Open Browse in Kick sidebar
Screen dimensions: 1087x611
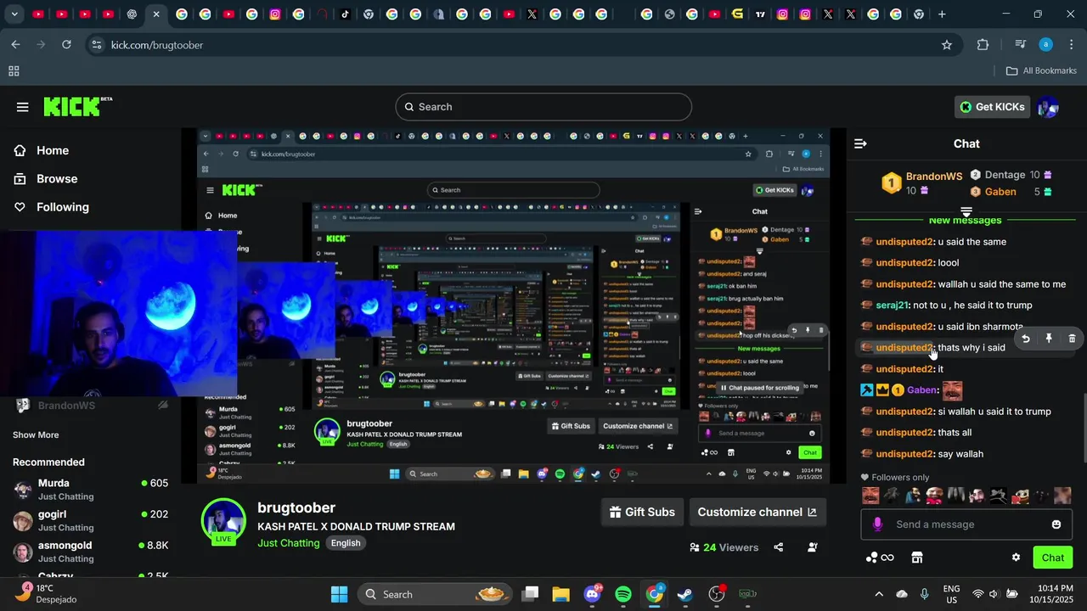pos(57,179)
